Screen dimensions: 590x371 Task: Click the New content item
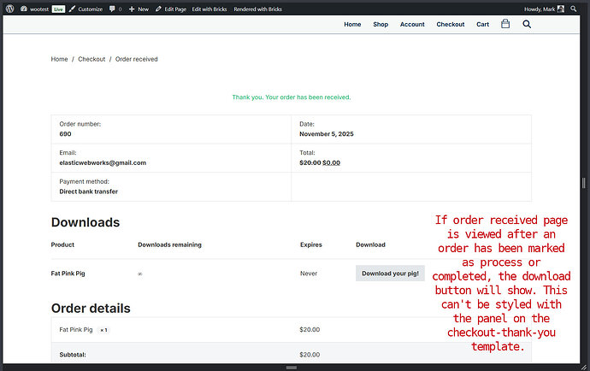pyautogui.click(x=139, y=9)
